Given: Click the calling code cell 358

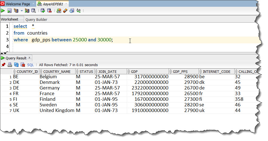Looking at the screenshot, I should pyautogui.click(x=239, y=99).
